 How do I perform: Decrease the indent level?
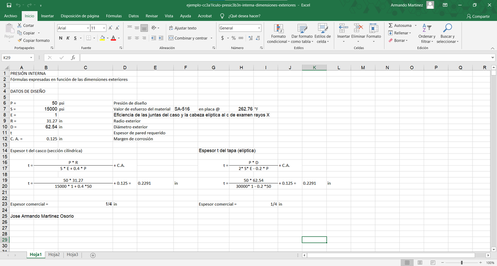tap(154, 38)
